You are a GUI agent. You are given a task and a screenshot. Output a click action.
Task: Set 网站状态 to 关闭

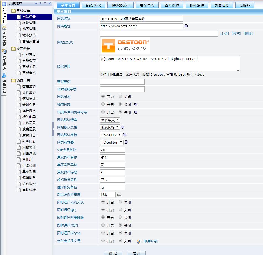pyautogui.click(x=120, y=96)
